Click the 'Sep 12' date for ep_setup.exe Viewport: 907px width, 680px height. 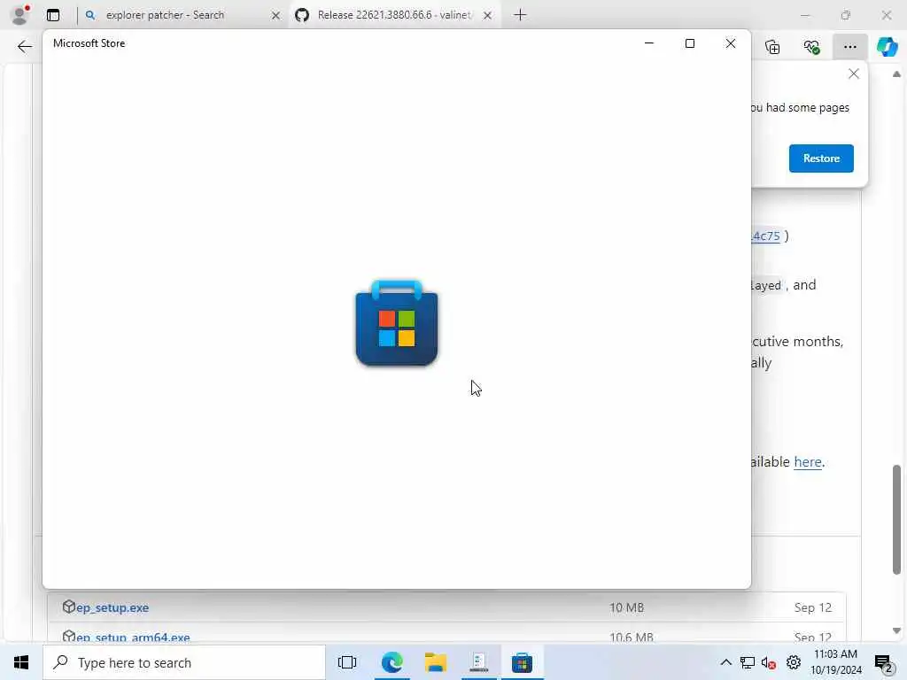coord(812,607)
